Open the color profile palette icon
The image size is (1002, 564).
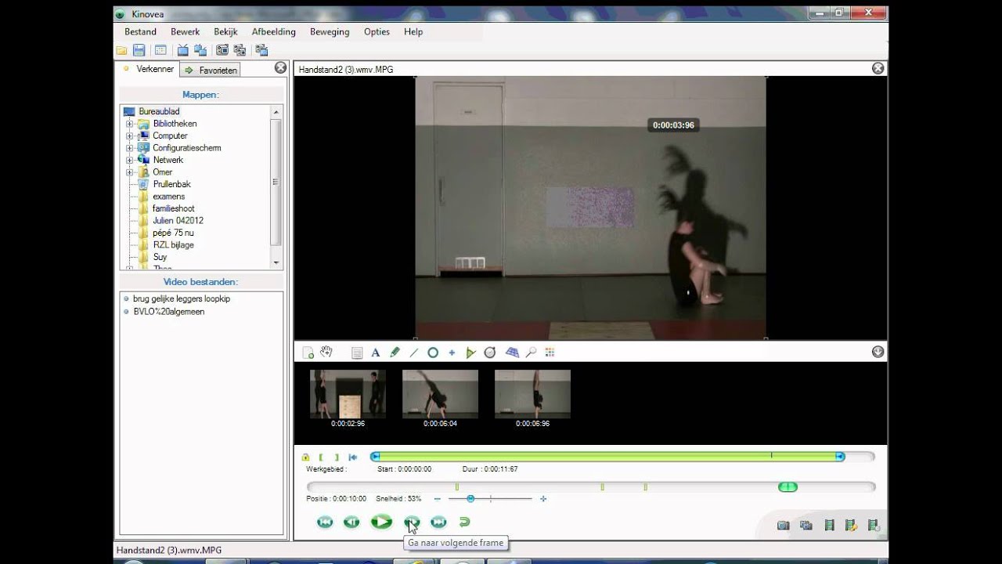(550, 352)
